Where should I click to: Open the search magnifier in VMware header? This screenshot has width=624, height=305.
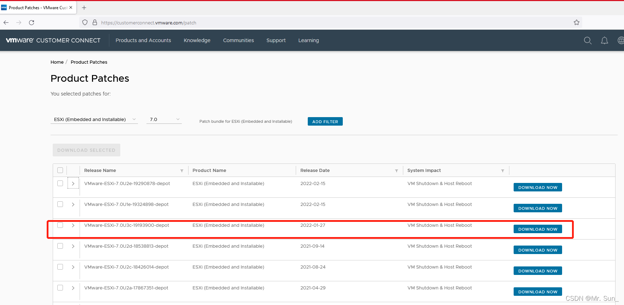(x=588, y=40)
